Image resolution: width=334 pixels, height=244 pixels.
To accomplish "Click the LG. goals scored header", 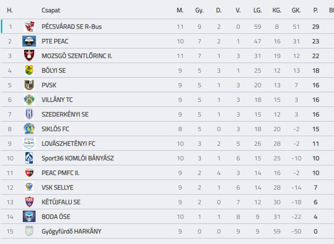I will pyautogui.click(x=257, y=10).
